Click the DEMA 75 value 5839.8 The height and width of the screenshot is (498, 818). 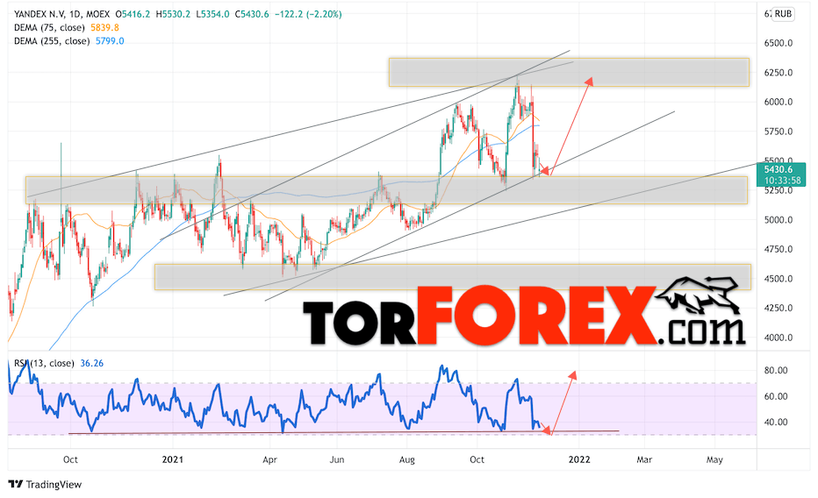(104, 27)
